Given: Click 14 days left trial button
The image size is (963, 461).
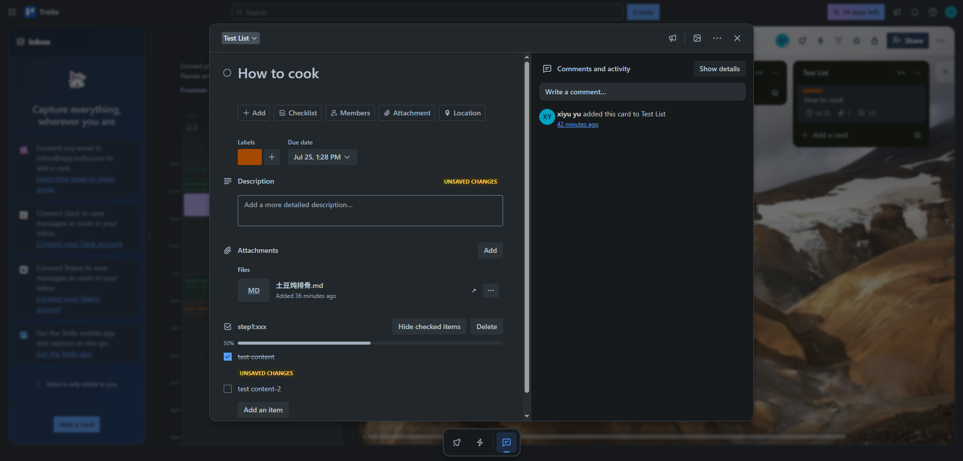Looking at the screenshot, I should [856, 12].
